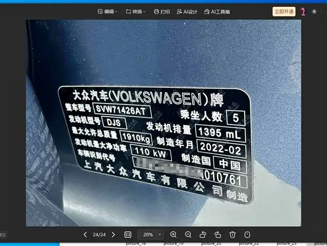
Task: Open the 转换 (Convert) dropdown
Action: pos(136,12)
